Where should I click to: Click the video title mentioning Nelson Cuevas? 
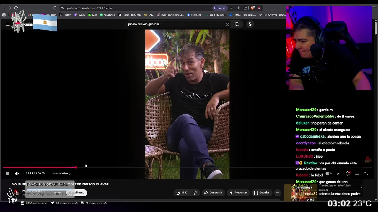(60, 184)
